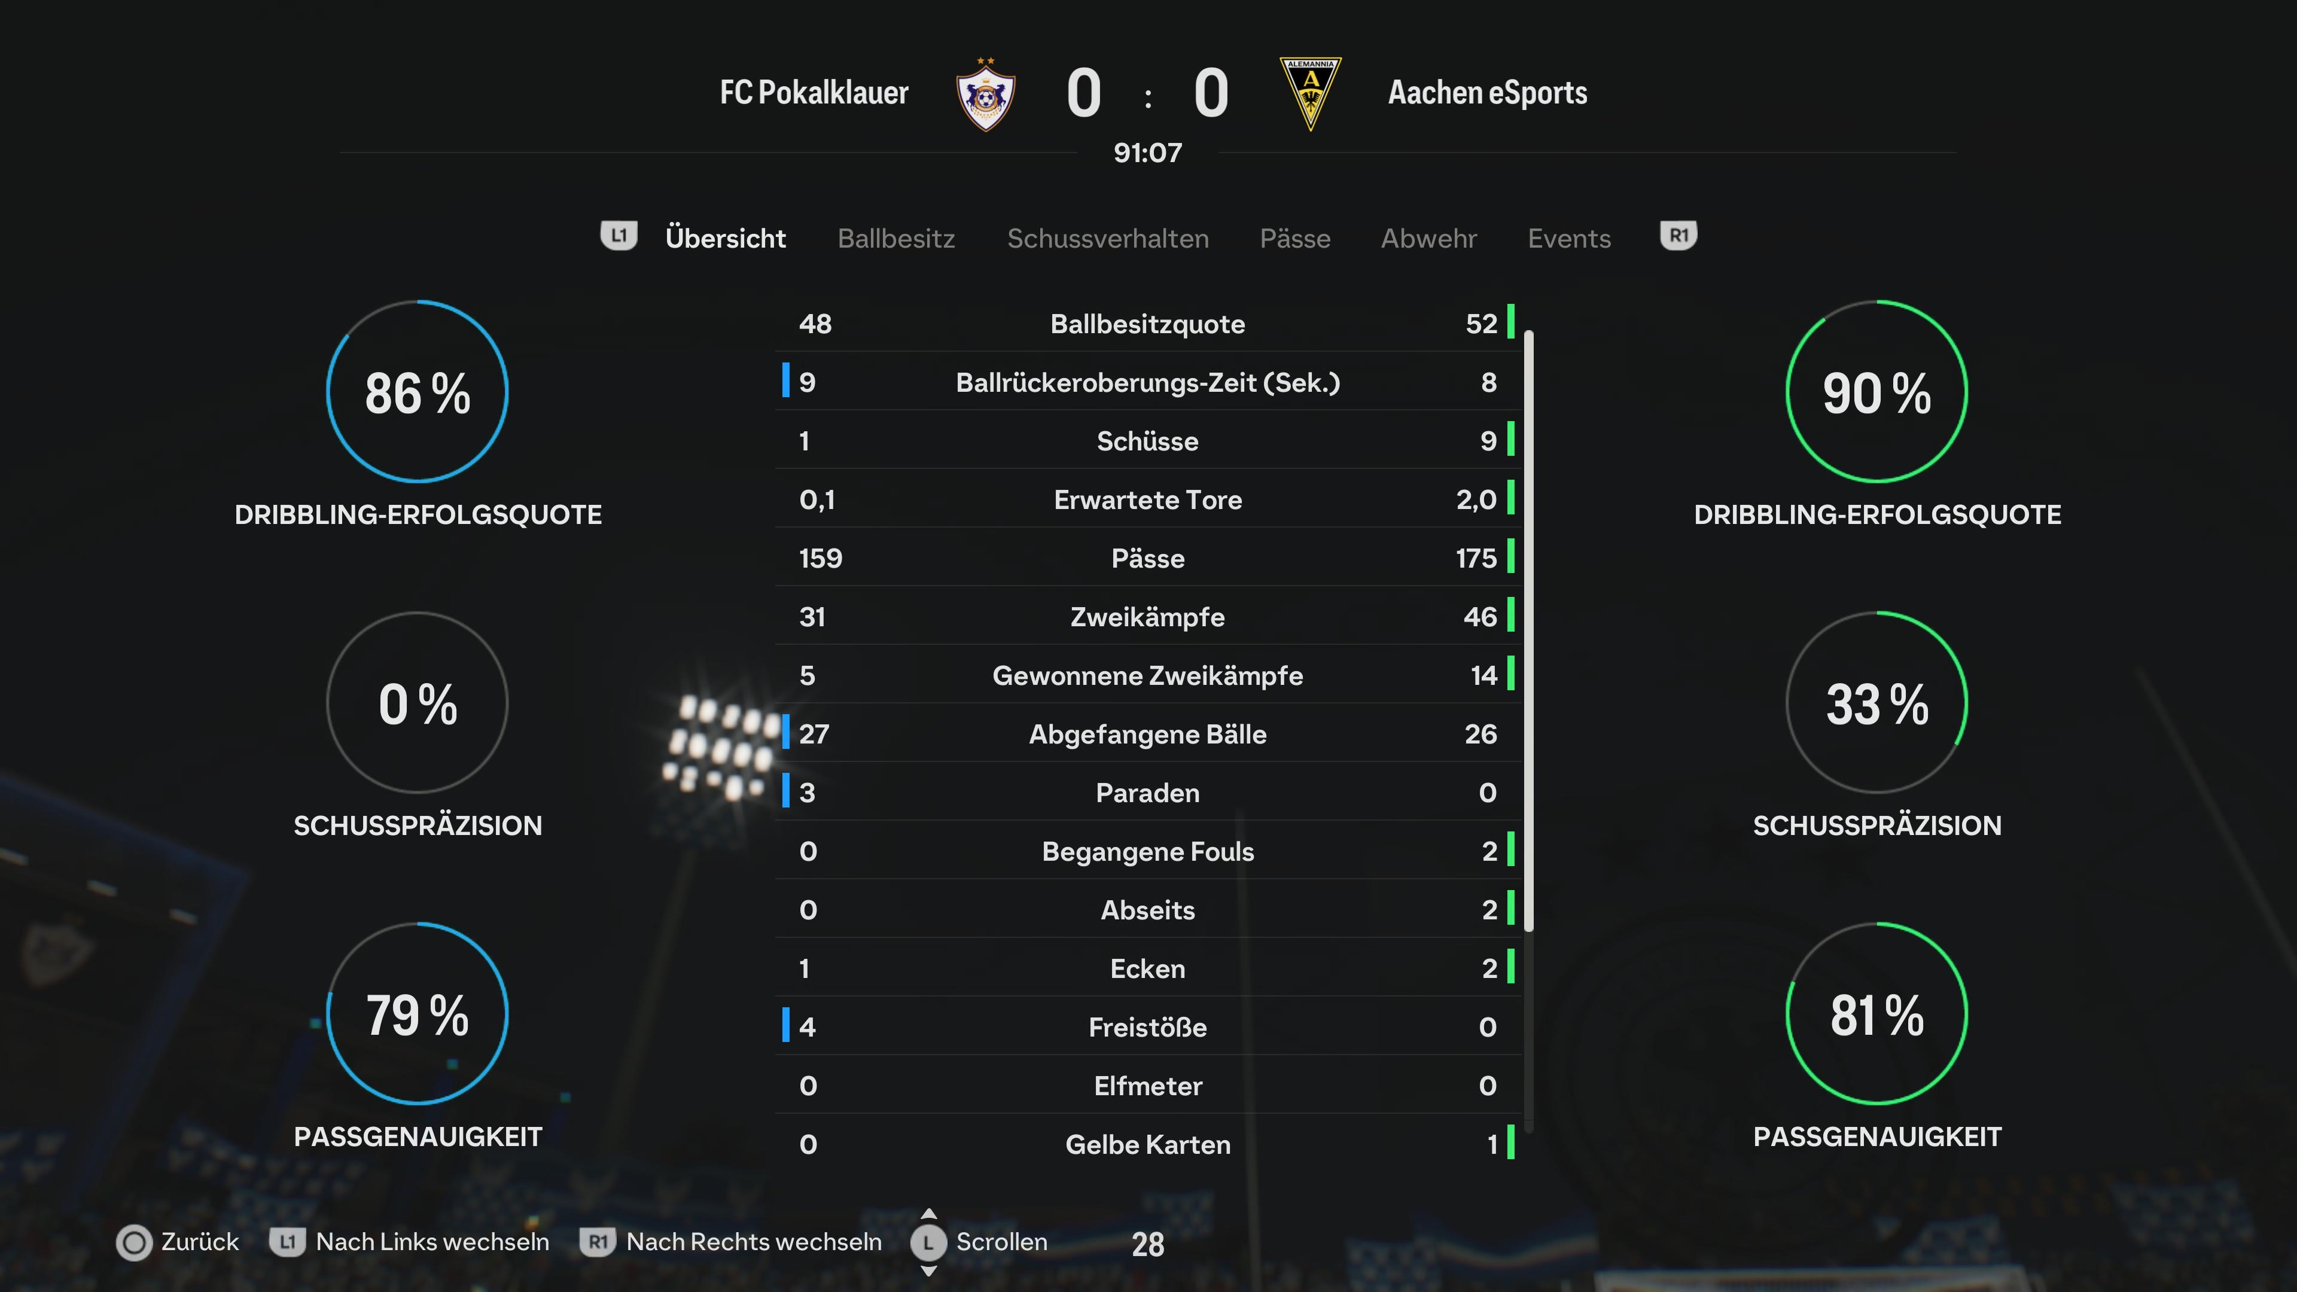Click the L-stick Scrollen icon
The height and width of the screenshot is (1292, 2297).
(928, 1242)
